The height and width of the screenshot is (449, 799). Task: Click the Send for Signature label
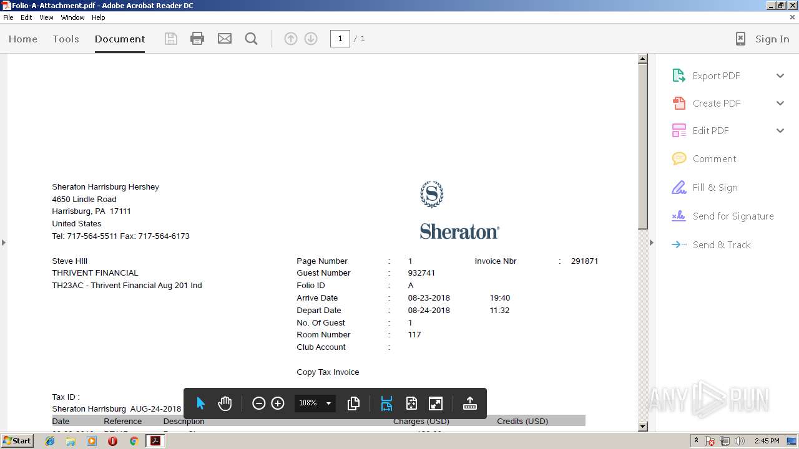[x=733, y=216]
